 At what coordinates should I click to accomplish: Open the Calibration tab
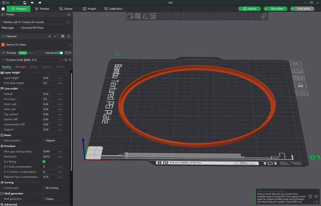click(113, 9)
